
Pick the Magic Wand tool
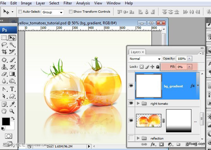(x=12, y=44)
